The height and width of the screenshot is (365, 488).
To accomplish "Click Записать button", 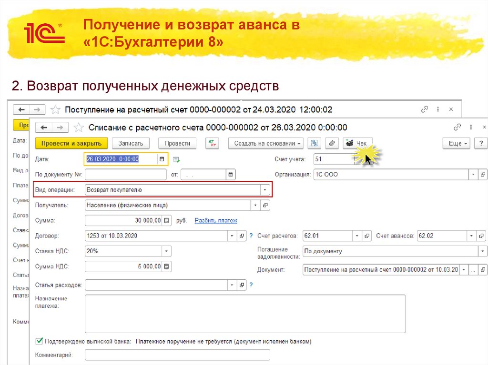I will pyautogui.click(x=131, y=143).
